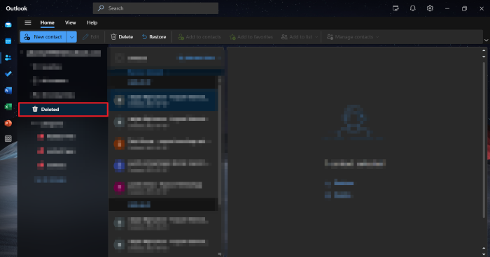
Task: Select the contact with the magenta avatar
Action: click(x=164, y=187)
